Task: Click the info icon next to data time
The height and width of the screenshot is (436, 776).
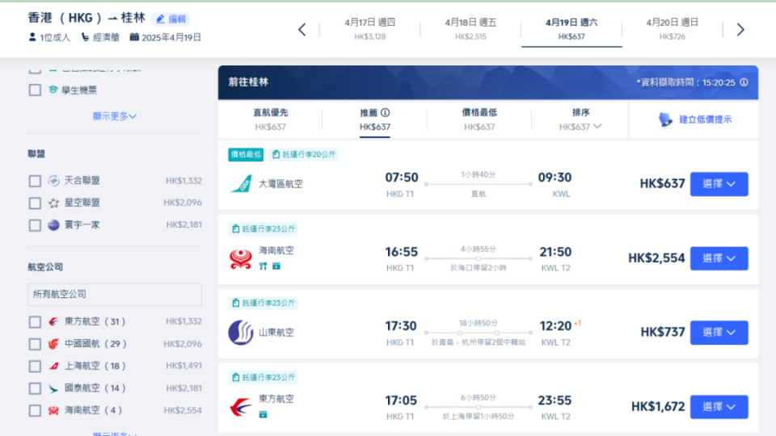Action: point(744,82)
